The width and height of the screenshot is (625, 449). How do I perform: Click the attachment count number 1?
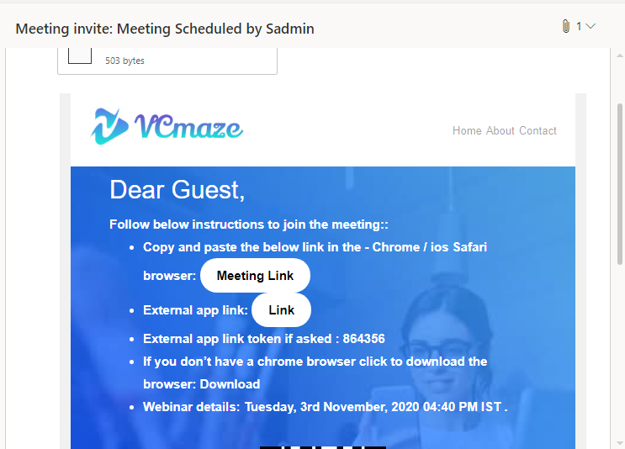(579, 27)
